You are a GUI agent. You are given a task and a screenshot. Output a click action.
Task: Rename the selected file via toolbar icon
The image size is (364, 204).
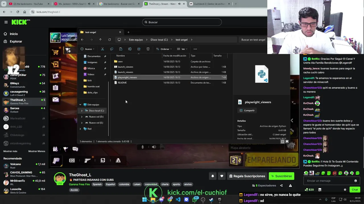point(130,49)
